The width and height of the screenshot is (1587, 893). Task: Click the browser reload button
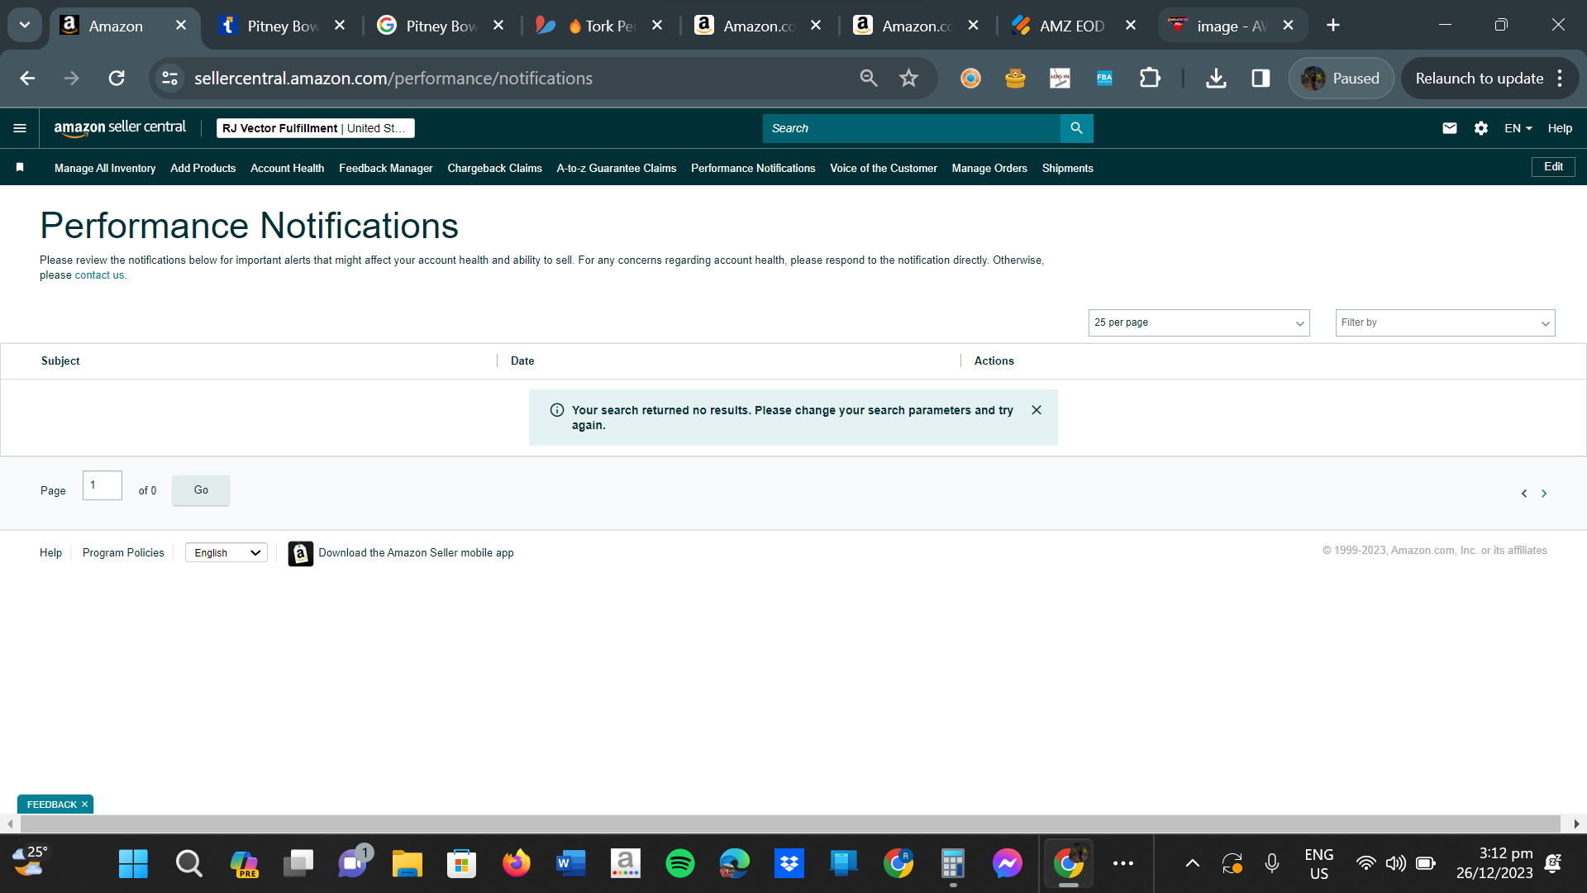click(117, 79)
